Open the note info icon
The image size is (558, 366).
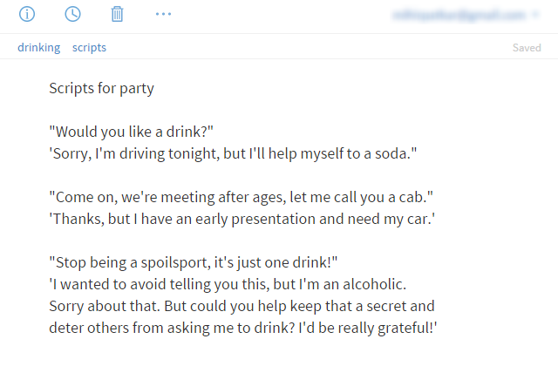coord(27,14)
